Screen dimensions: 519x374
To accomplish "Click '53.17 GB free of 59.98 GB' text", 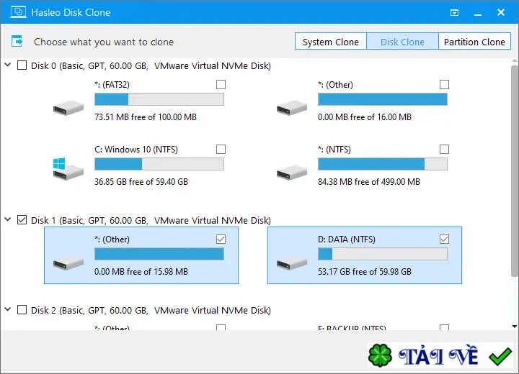I will [x=365, y=272].
